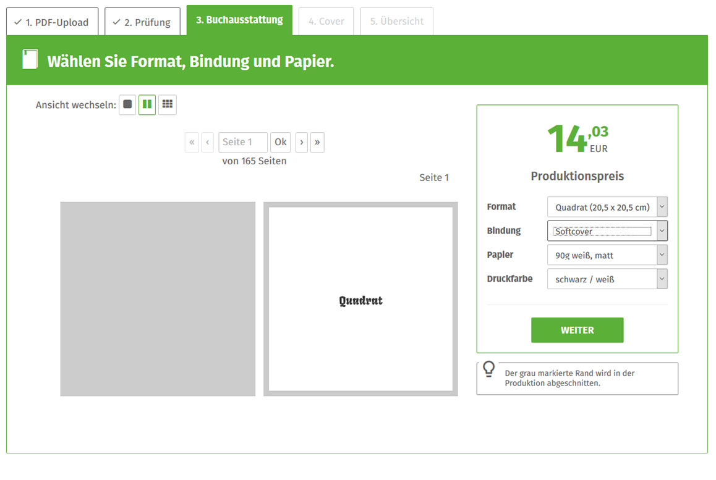Open the Format dropdown
This screenshot has height=480, width=716.
(607, 207)
